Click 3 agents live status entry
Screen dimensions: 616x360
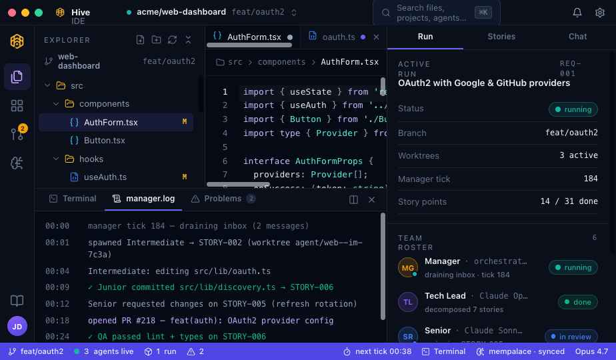tap(104, 351)
